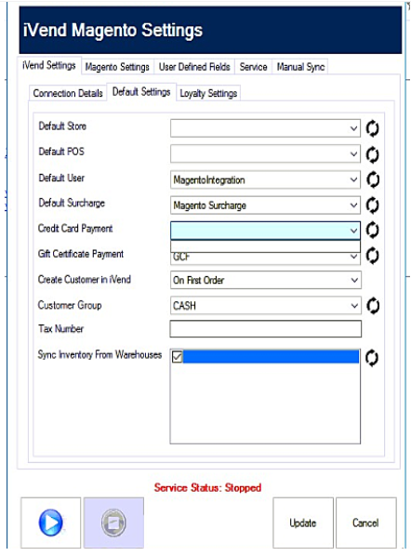This screenshot has height=556, width=411.
Task: Go to Connection Details sub-tab
Action: 68,93
